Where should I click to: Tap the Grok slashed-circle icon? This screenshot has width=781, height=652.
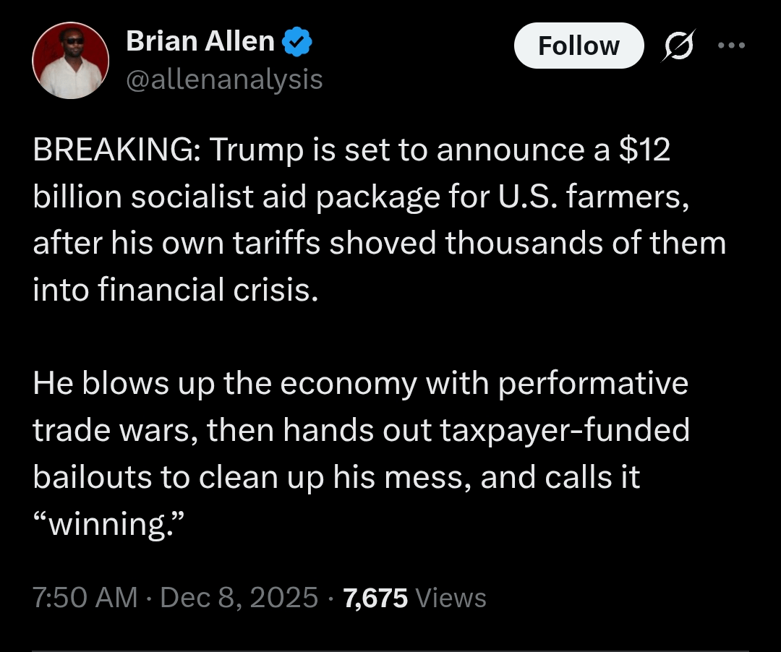(x=678, y=46)
